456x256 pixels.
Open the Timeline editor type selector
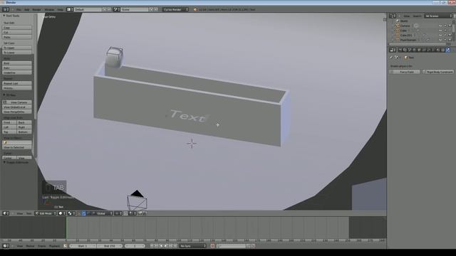[x=6, y=246]
